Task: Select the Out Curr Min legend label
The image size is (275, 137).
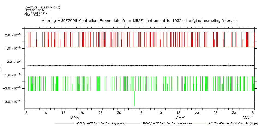Action: tap(233, 123)
